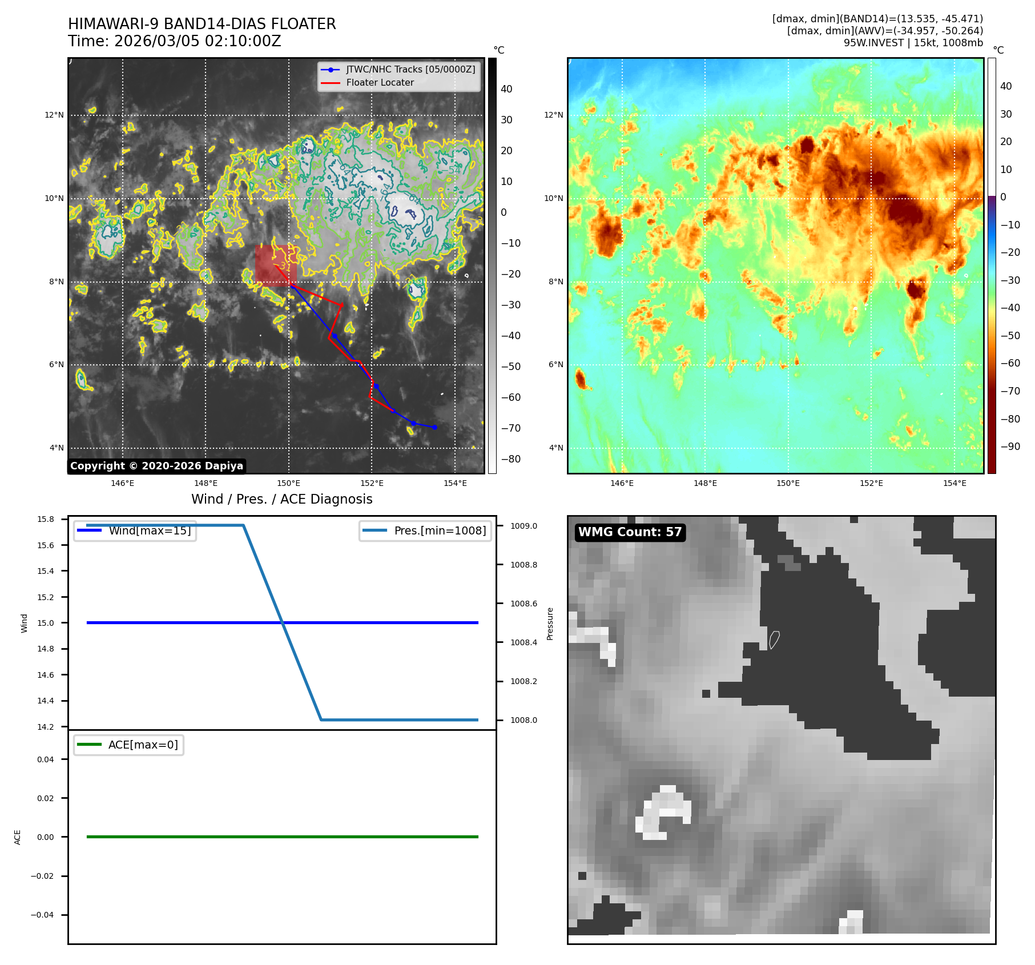Click the Copyright Dapiya watermark

[156, 466]
